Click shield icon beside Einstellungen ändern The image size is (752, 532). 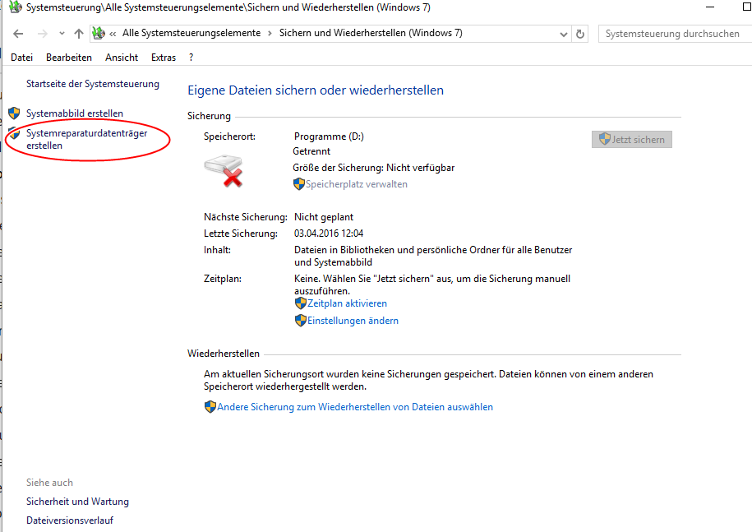[300, 321]
